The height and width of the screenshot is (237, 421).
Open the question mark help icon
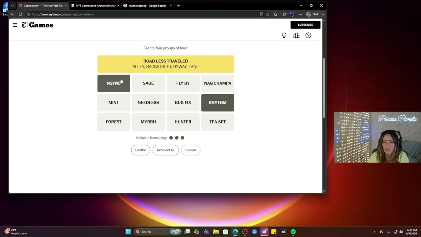pyautogui.click(x=308, y=36)
